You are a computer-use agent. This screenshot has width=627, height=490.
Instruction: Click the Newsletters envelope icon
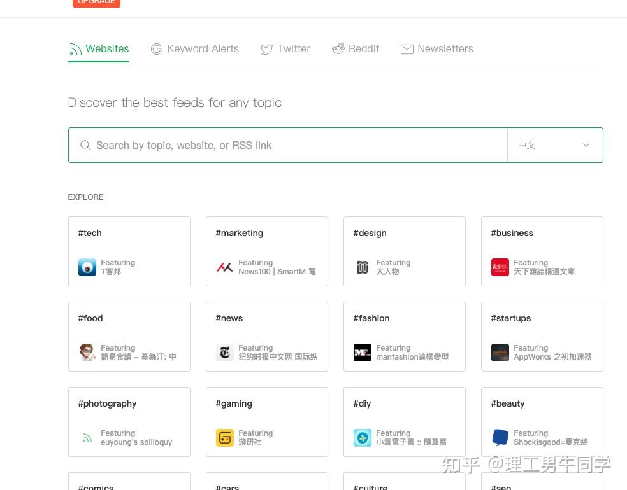[407, 49]
